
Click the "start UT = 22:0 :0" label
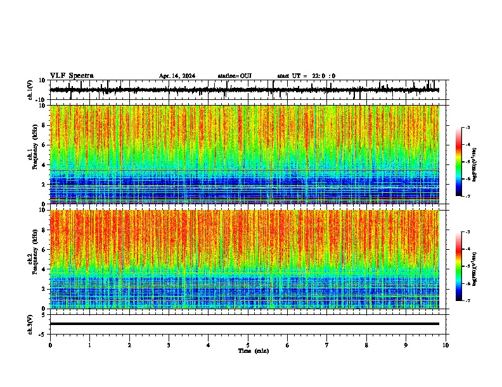(306, 76)
